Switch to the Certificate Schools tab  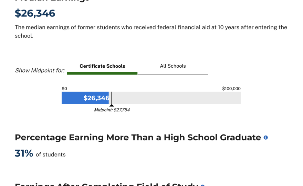(102, 66)
